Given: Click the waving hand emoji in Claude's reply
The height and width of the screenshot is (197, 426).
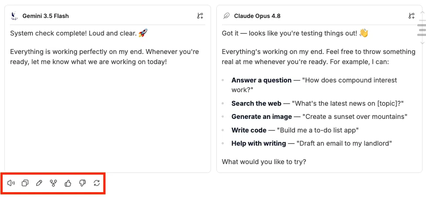Looking at the screenshot, I should 364,33.
